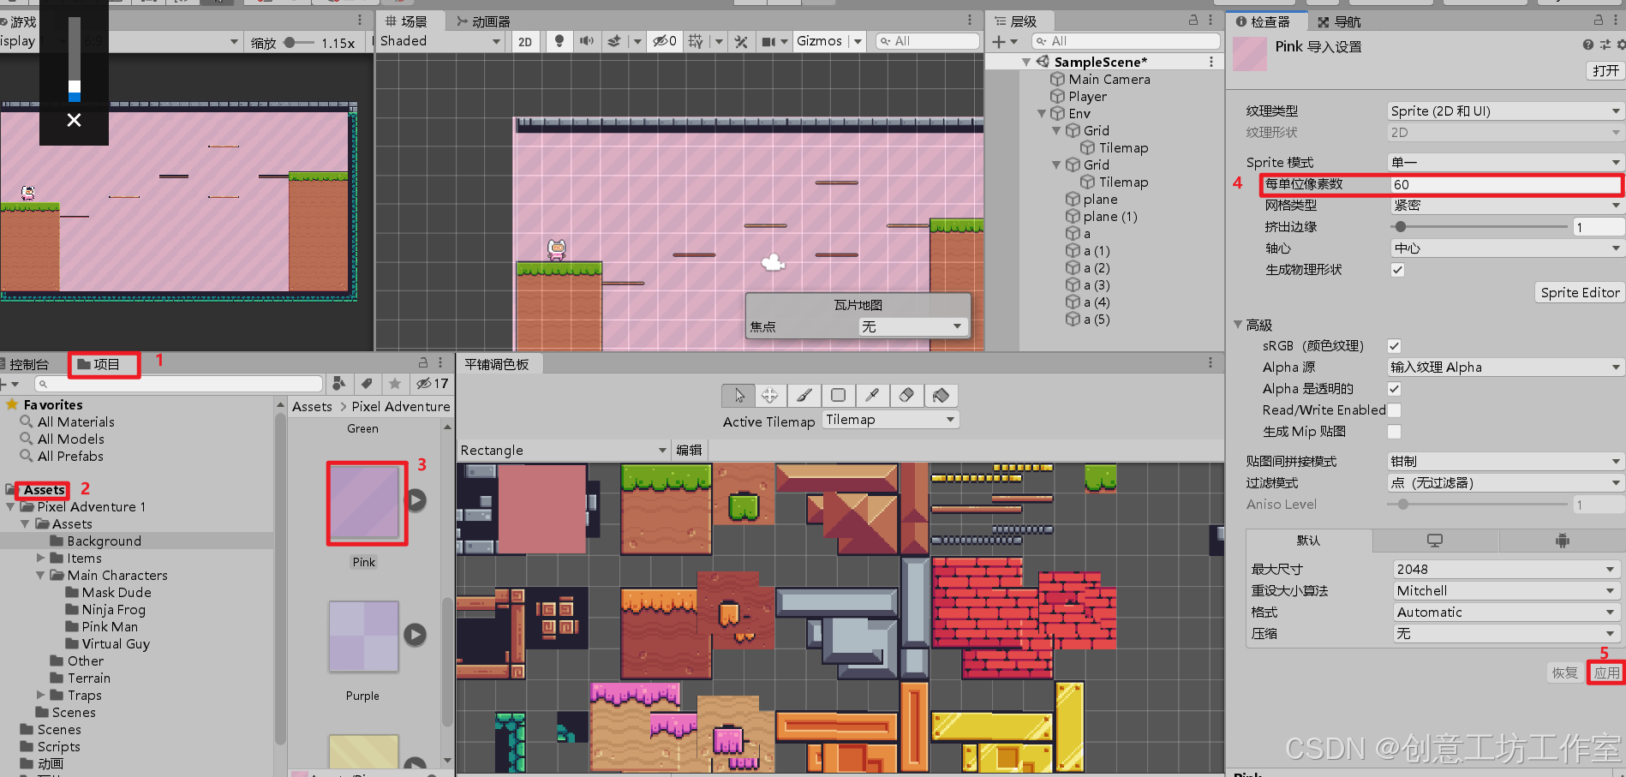Adjust game view 缩放 scale slider

[x=290, y=42]
